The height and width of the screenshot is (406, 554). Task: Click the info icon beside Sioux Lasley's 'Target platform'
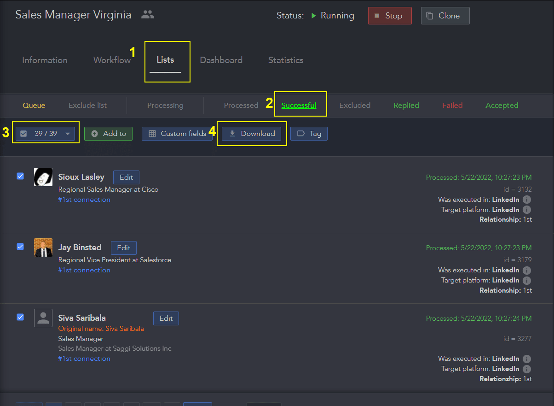[527, 210]
